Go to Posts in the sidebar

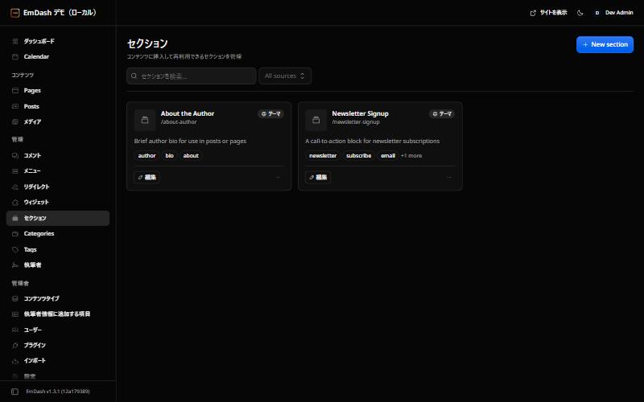pos(58,106)
